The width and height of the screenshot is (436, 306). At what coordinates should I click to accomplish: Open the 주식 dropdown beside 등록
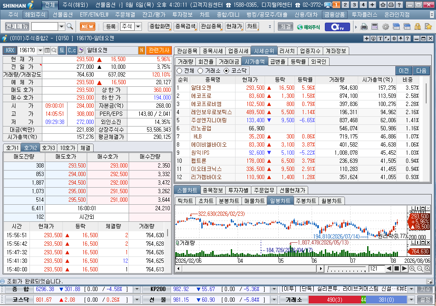coord(138,26)
